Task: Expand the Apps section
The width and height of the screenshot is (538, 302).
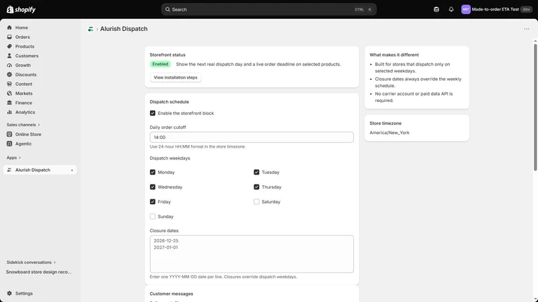Action: click(13, 158)
